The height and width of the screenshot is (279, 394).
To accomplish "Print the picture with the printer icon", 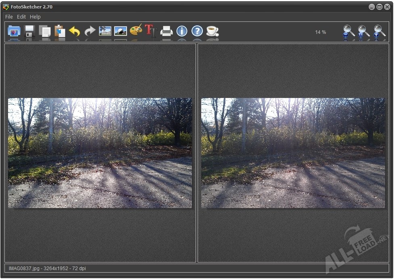I will pos(167,31).
